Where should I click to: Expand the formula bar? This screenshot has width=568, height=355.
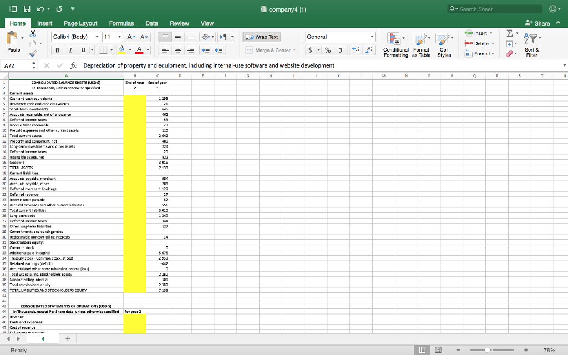[x=564, y=65]
